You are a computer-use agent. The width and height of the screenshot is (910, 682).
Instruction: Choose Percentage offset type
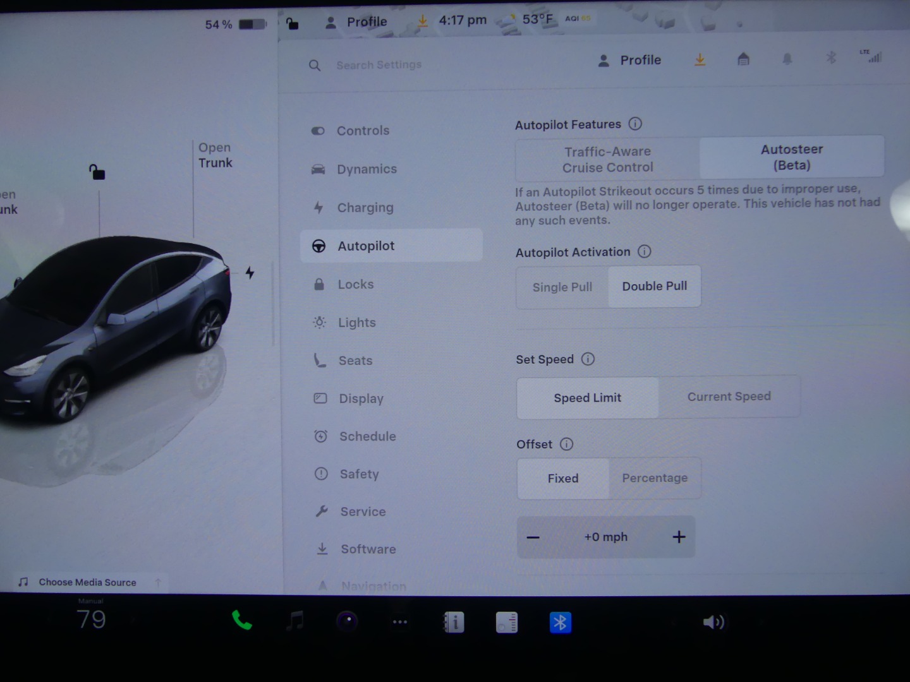click(x=654, y=478)
